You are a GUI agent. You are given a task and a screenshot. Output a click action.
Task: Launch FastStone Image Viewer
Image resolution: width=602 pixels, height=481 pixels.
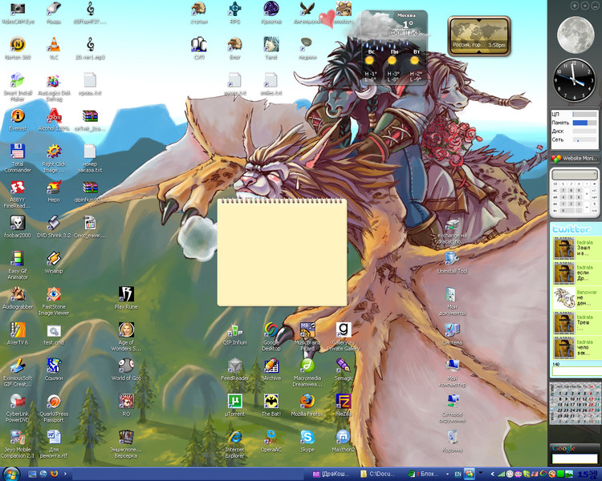tap(54, 301)
